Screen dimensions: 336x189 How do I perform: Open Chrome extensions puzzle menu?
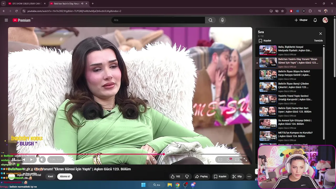tap(310, 11)
